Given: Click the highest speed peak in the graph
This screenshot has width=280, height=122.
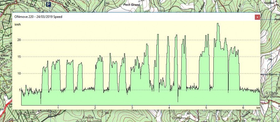Looking at the screenshot, I should click(218, 23).
